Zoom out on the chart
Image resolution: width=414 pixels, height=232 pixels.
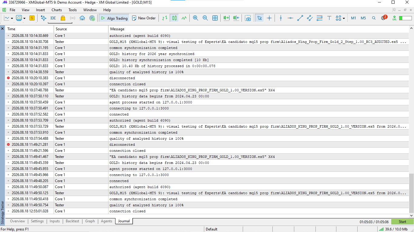point(205,18)
